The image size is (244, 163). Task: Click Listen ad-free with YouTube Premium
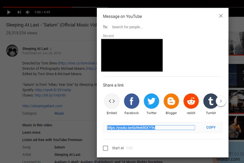point(52,140)
